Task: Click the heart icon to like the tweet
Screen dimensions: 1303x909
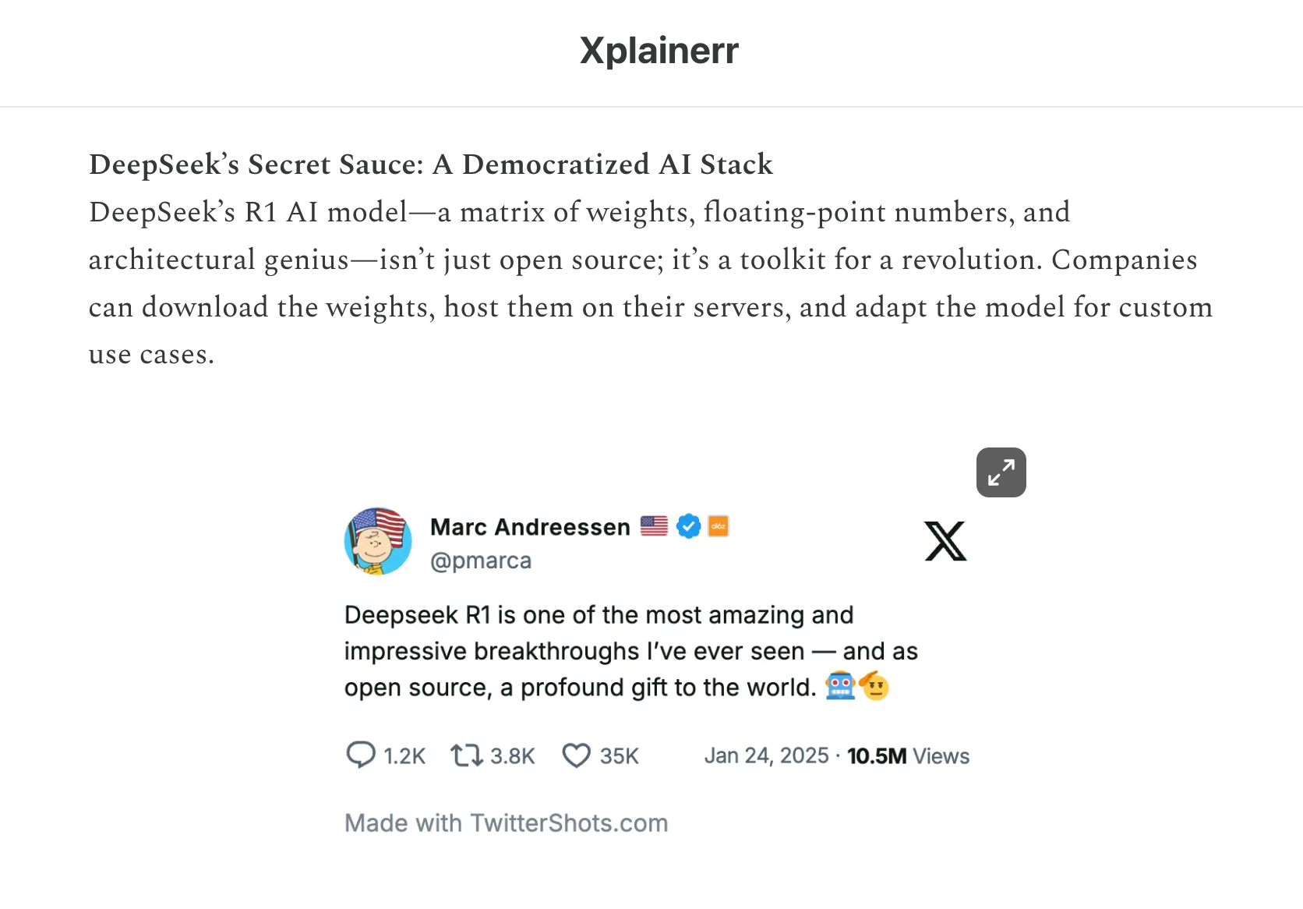Action: [576, 755]
